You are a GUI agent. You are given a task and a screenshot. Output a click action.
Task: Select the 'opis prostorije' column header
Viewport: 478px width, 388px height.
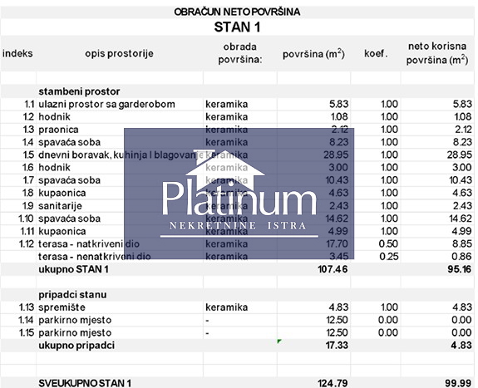click(x=119, y=54)
